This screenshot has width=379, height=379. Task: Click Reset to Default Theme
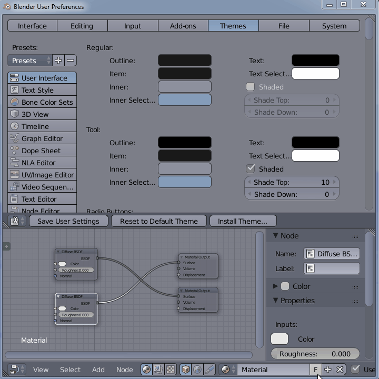[159, 221]
